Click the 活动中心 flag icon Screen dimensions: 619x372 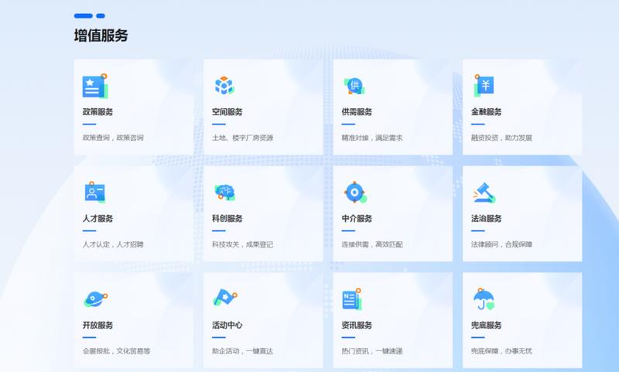tap(225, 298)
